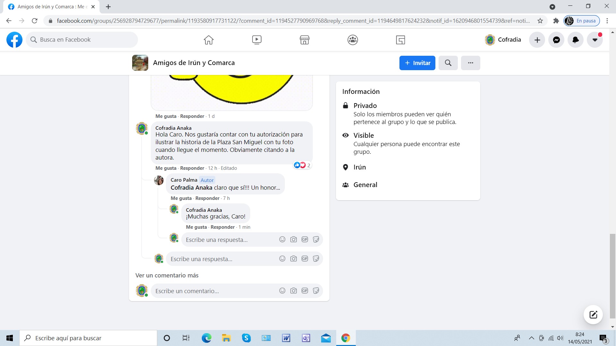
Task: Click the browser address bar URL
Action: pyautogui.click(x=293, y=21)
